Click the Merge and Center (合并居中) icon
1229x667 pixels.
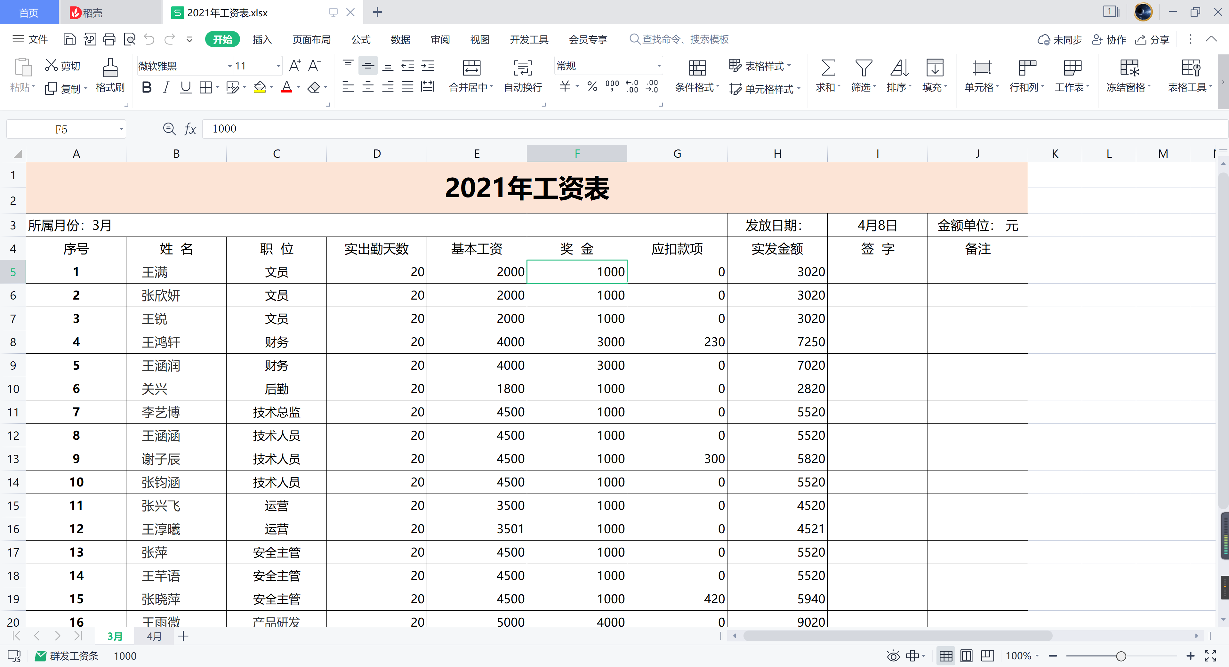click(471, 68)
